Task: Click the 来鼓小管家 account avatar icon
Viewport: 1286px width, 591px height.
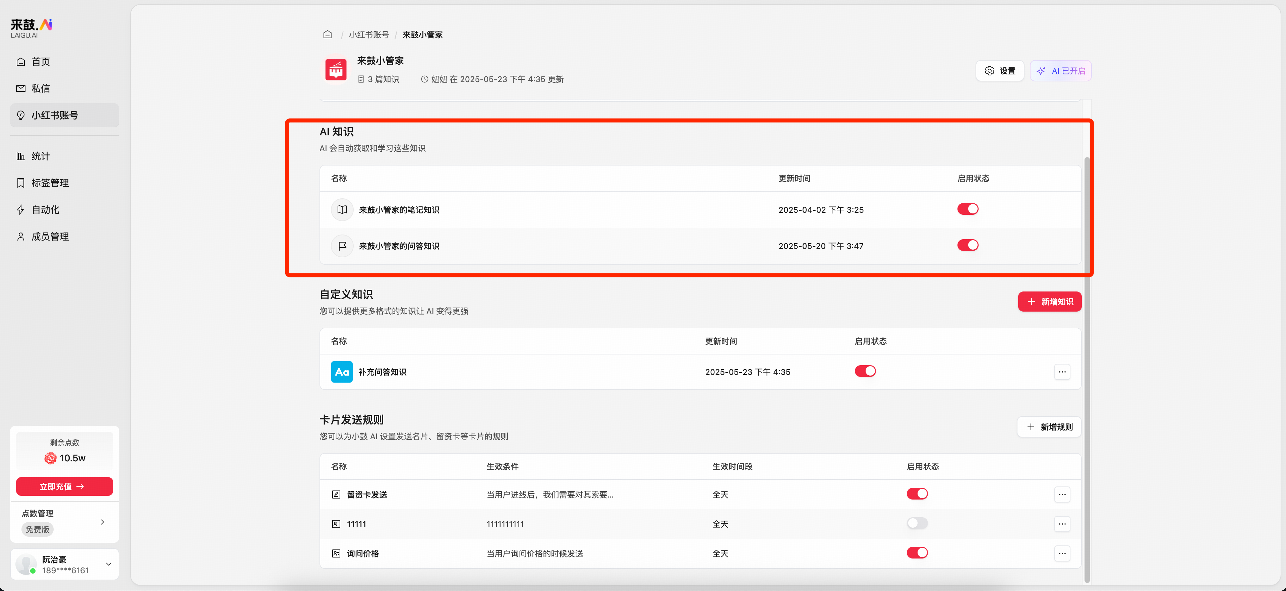Action: (x=336, y=70)
